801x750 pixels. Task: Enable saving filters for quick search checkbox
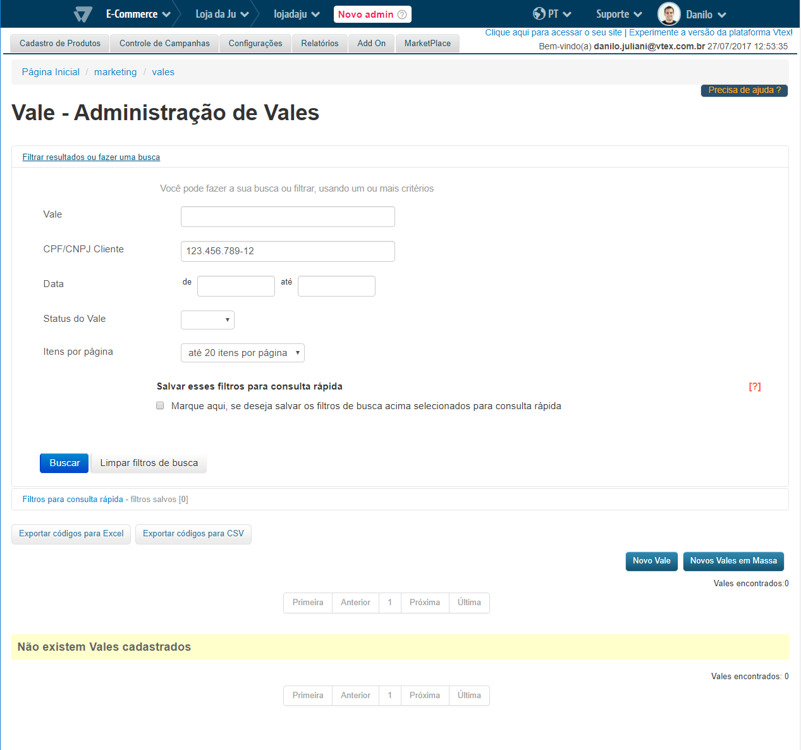click(x=160, y=405)
